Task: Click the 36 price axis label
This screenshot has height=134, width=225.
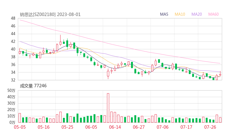Action: pos(13,65)
